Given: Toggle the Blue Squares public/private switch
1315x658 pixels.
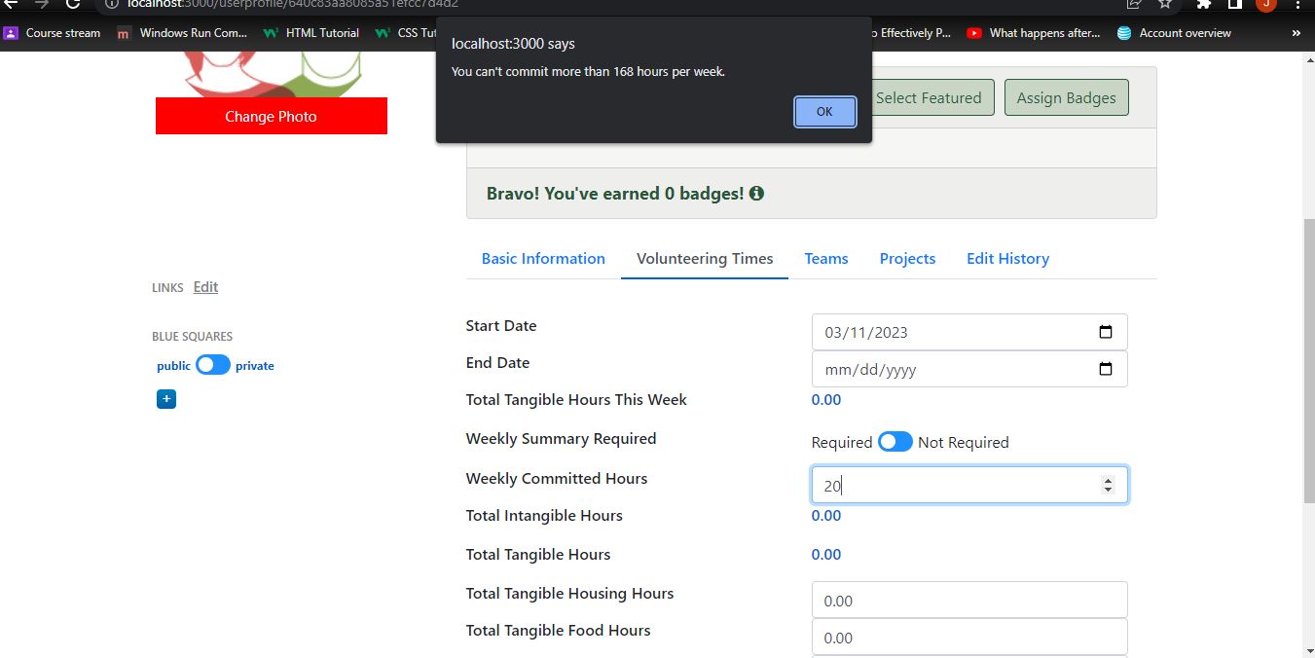Looking at the screenshot, I should [213, 365].
